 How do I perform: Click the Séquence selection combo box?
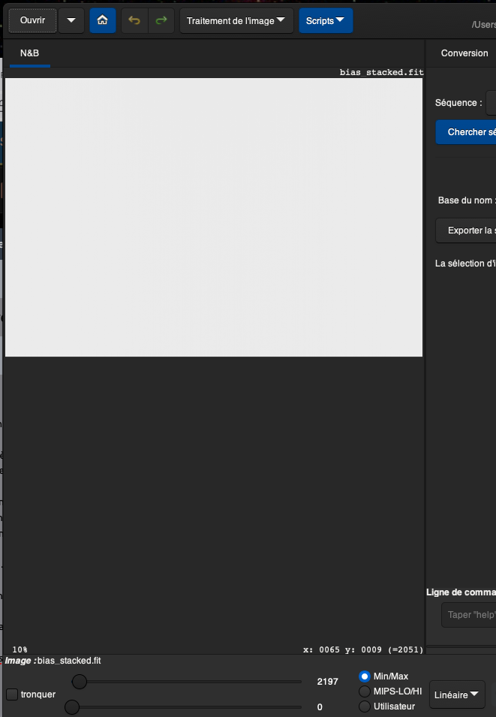click(x=491, y=103)
